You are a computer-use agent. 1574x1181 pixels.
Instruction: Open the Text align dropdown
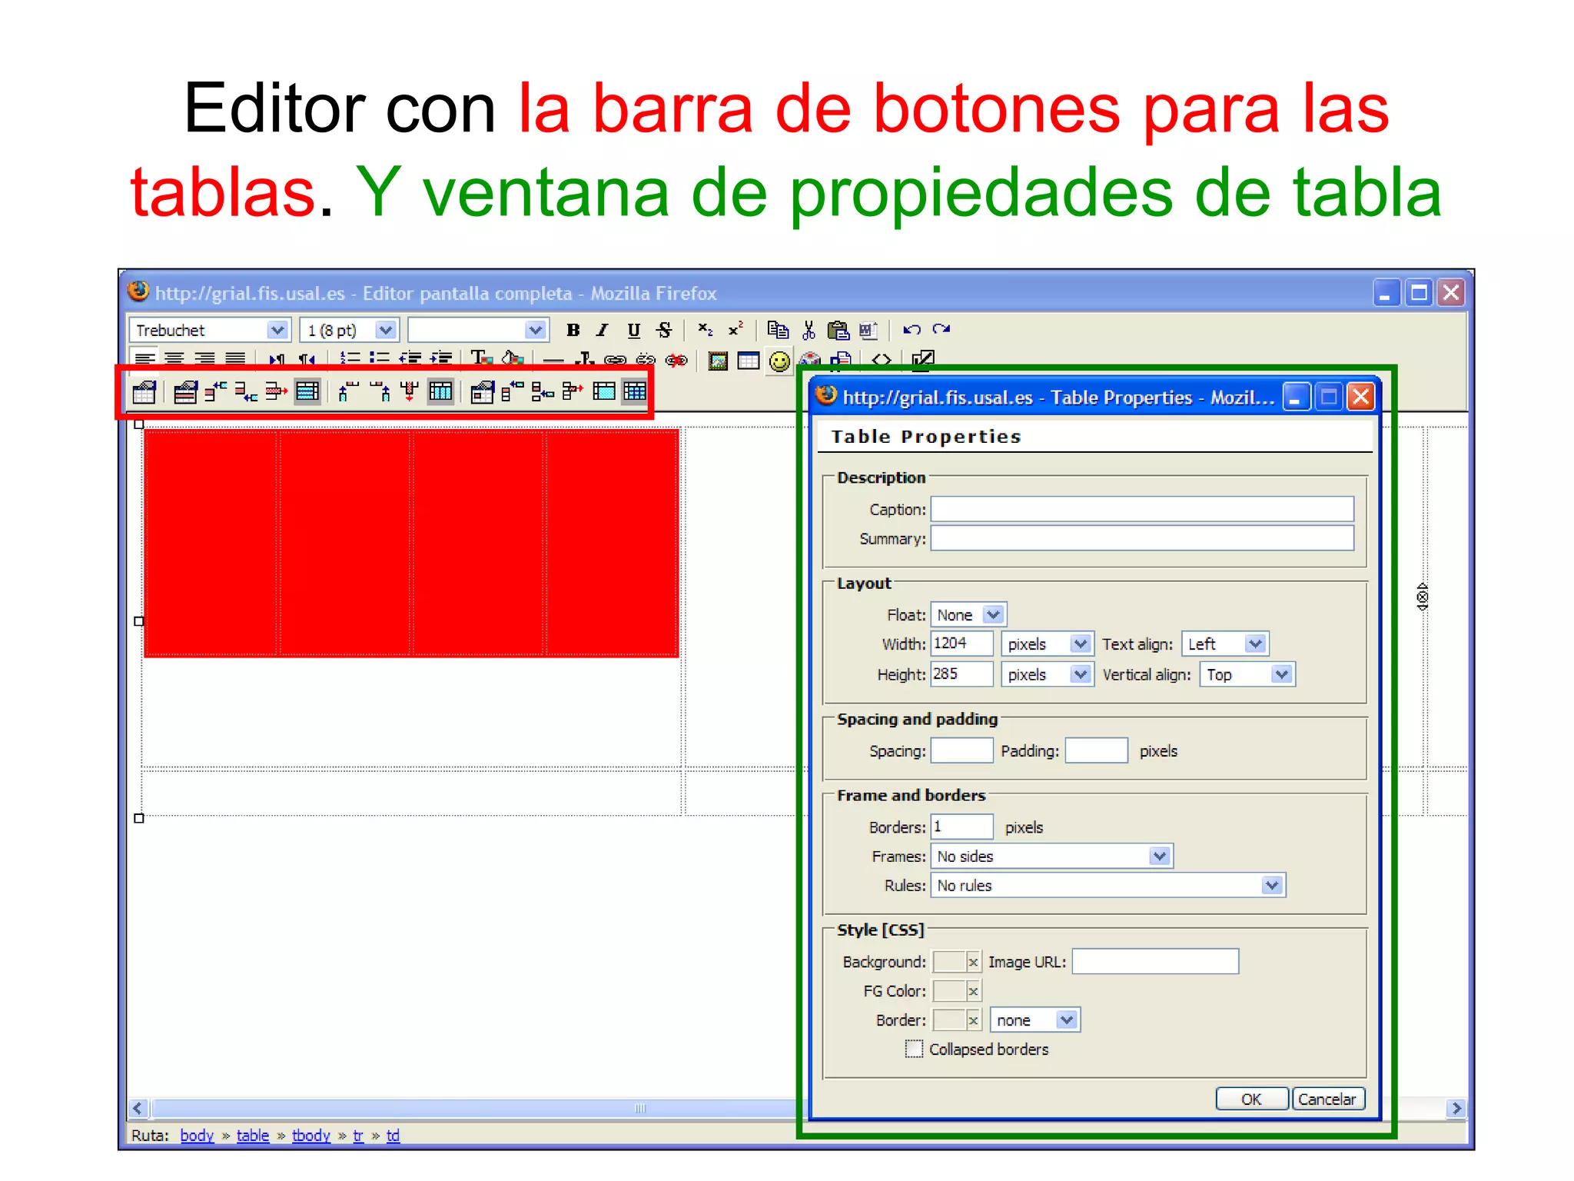[x=1224, y=644]
